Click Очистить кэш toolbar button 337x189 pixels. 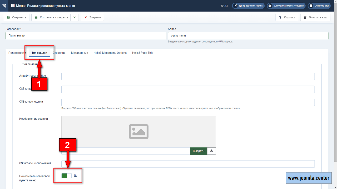[x=315, y=18]
